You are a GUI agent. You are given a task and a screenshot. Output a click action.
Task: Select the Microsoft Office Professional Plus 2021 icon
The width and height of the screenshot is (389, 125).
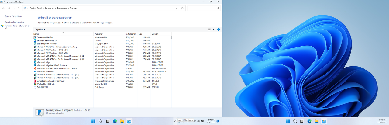35,68
